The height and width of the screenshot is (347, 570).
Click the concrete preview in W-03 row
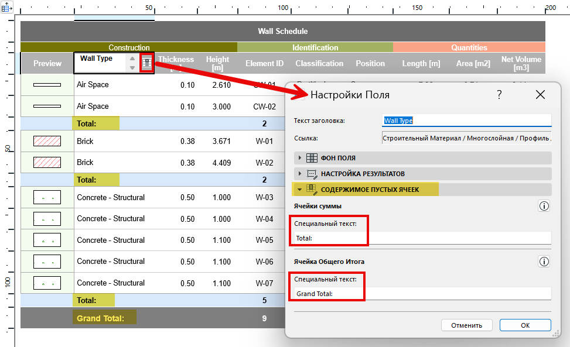tap(47, 197)
